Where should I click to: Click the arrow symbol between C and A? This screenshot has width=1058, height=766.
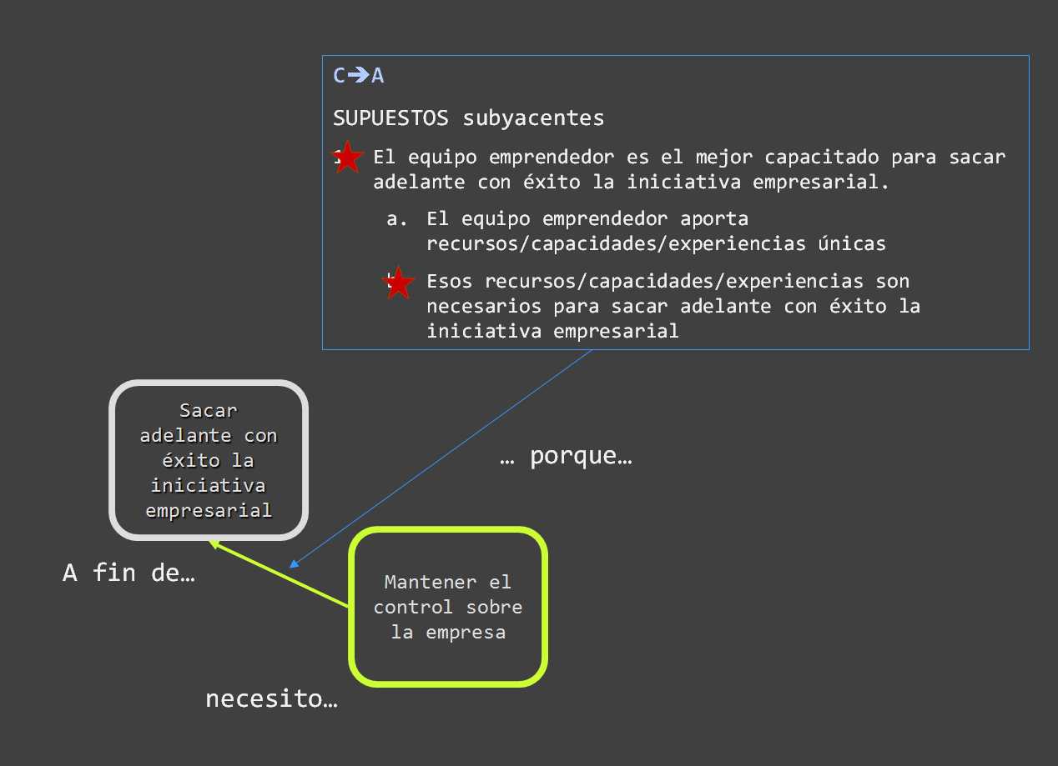point(359,76)
